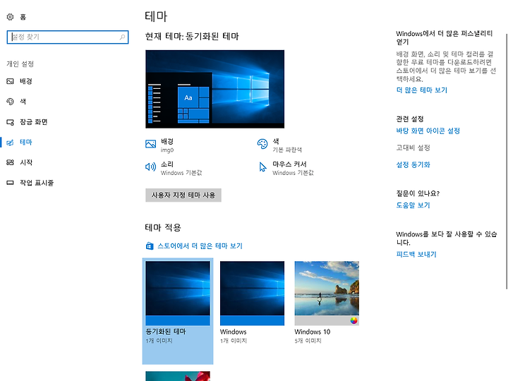
Task: Select the Windows 10 theme thumbnail
Action: pyautogui.click(x=327, y=294)
